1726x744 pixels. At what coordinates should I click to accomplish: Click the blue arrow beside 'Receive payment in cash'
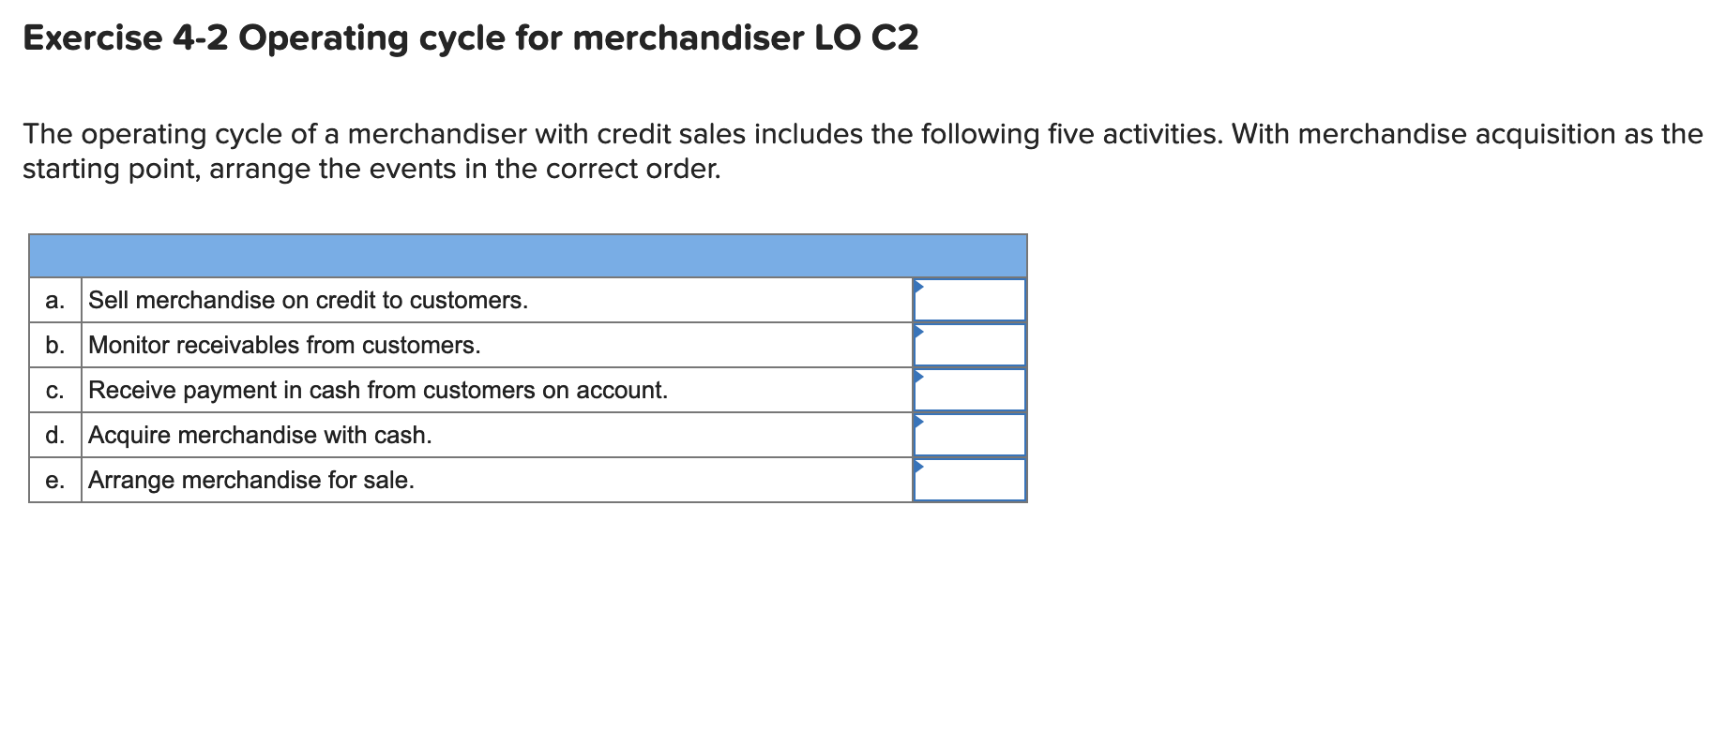917,375
